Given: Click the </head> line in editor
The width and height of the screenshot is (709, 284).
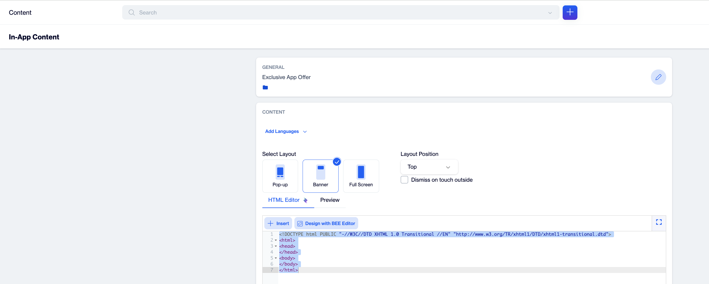Looking at the screenshot, I should [288, 252].
